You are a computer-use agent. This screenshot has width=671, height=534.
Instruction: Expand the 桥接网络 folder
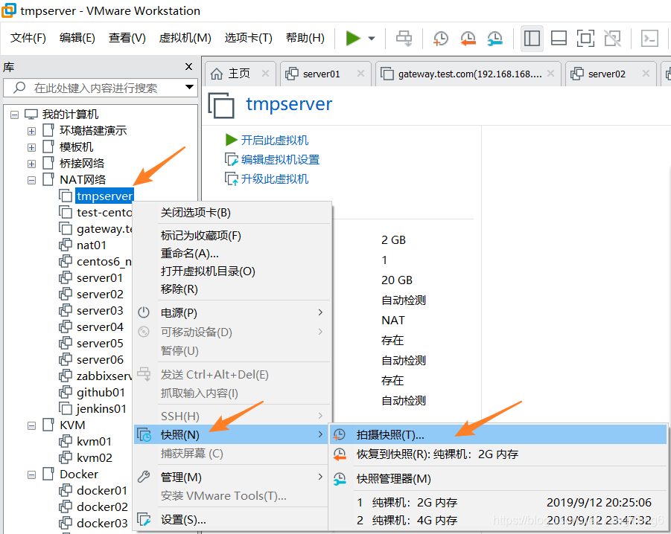[32, 164]
